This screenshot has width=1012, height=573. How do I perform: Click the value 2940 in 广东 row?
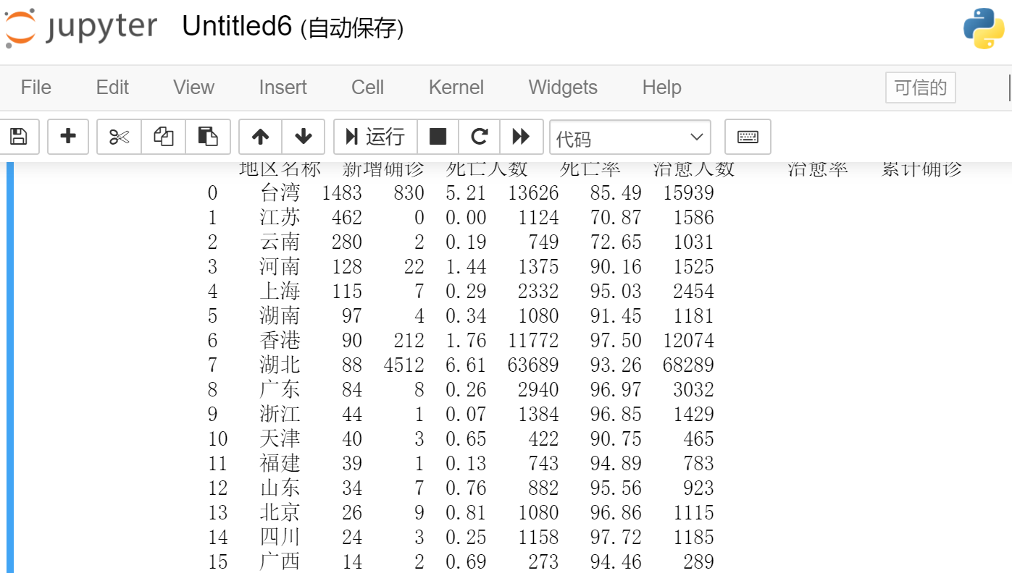(x=538, y=389)
